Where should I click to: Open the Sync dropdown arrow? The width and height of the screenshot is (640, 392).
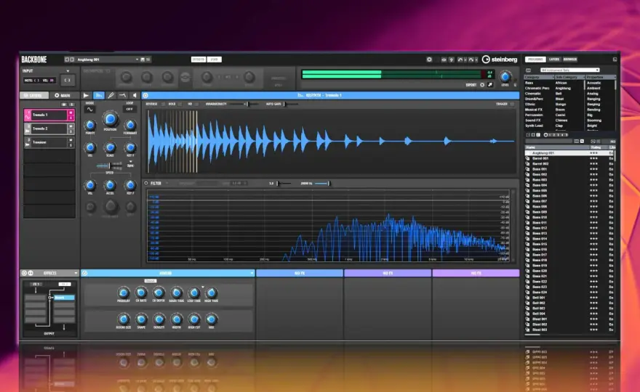[130, 162]
